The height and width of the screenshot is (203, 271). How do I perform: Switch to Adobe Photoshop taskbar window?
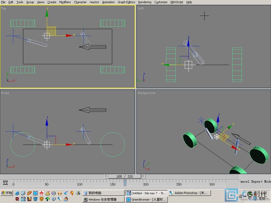tap(189, 193)
